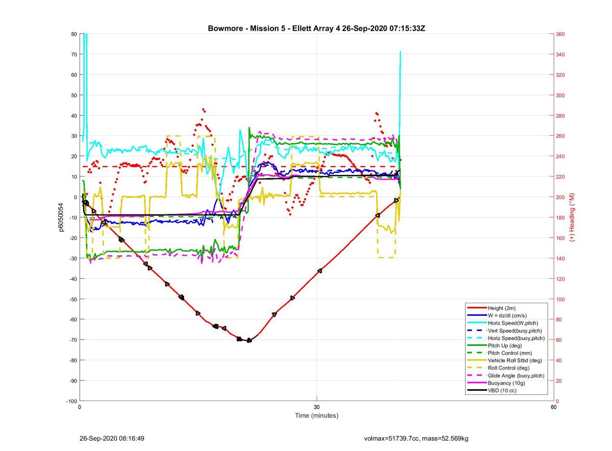The image size is (612, 451).
Task: Click the 'Time (minutes)' axis label
Action: 317,416
